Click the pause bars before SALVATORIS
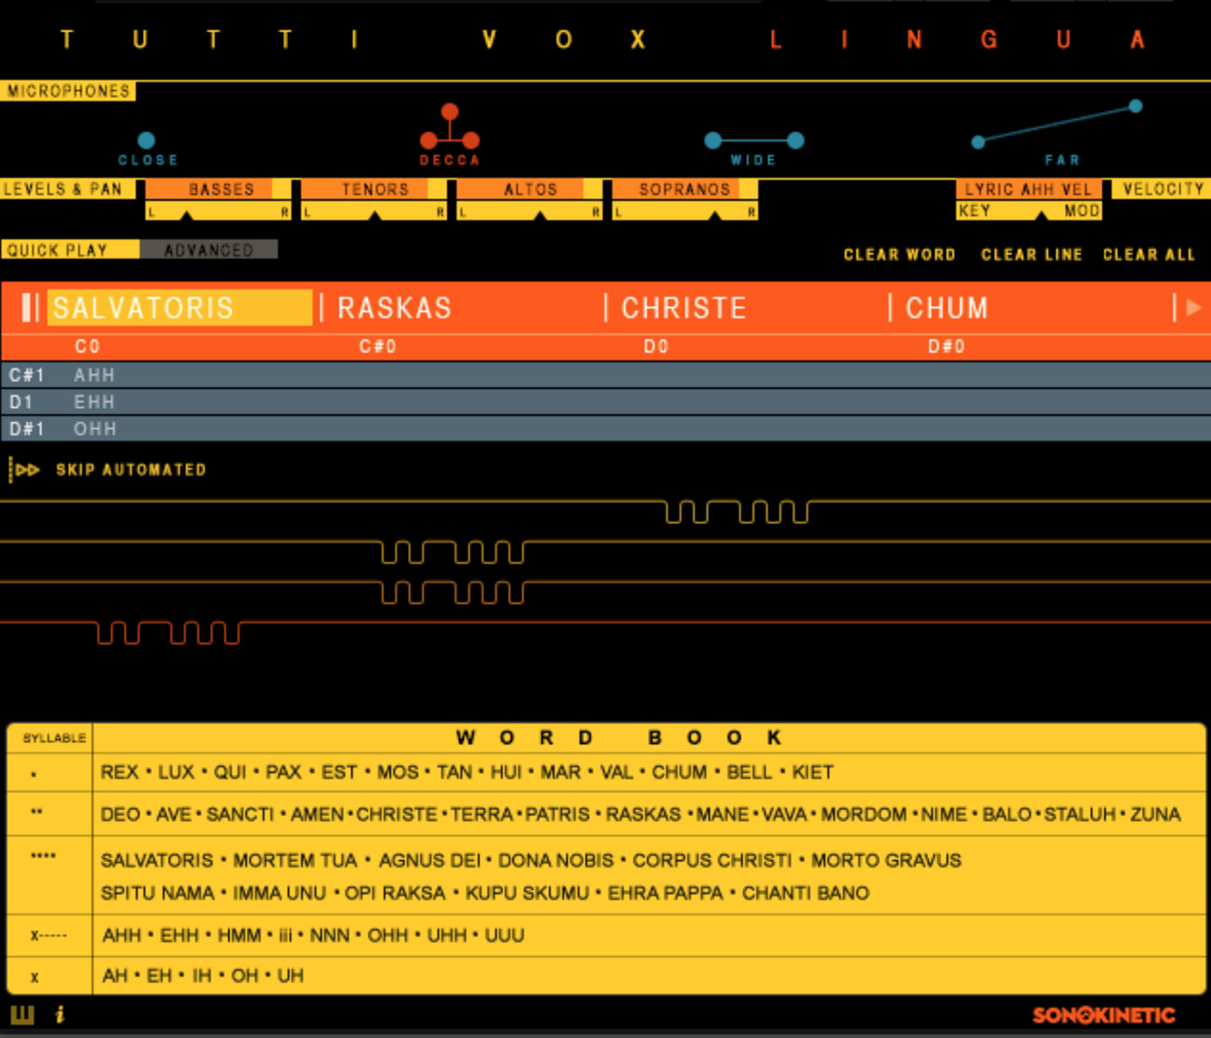Image resolution: width=1211 pixels, height=1038 pixels. 30,307
